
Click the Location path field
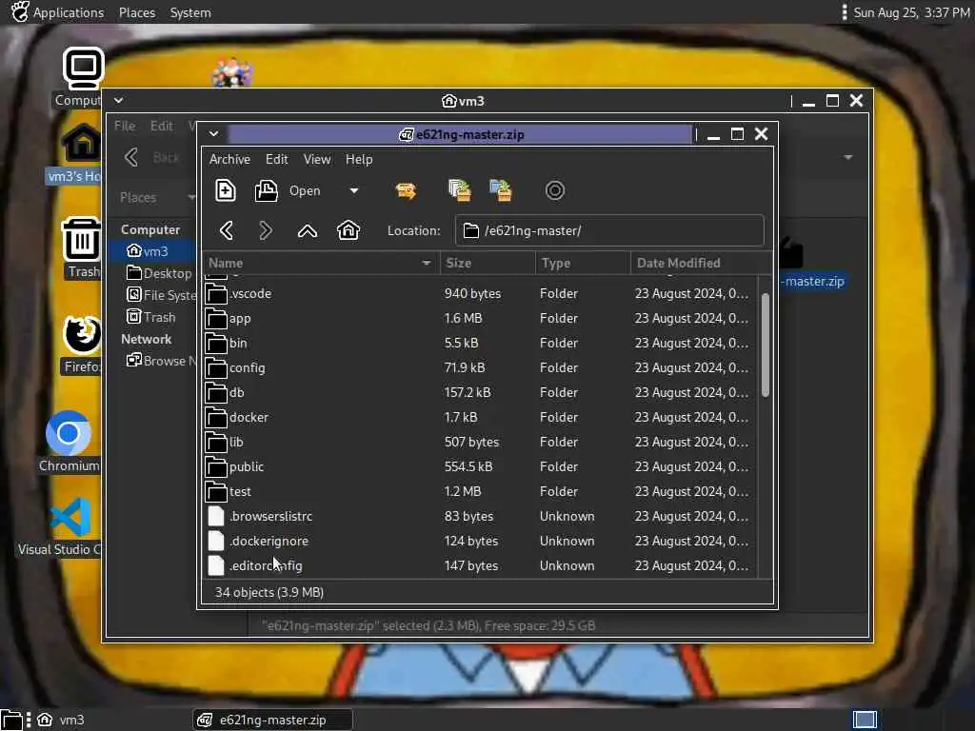pyautogui.click(x=609, y=230)
